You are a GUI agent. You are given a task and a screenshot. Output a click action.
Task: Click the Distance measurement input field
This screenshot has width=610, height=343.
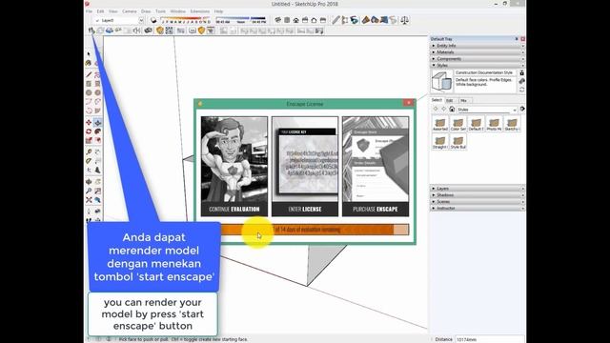[489, 339]
